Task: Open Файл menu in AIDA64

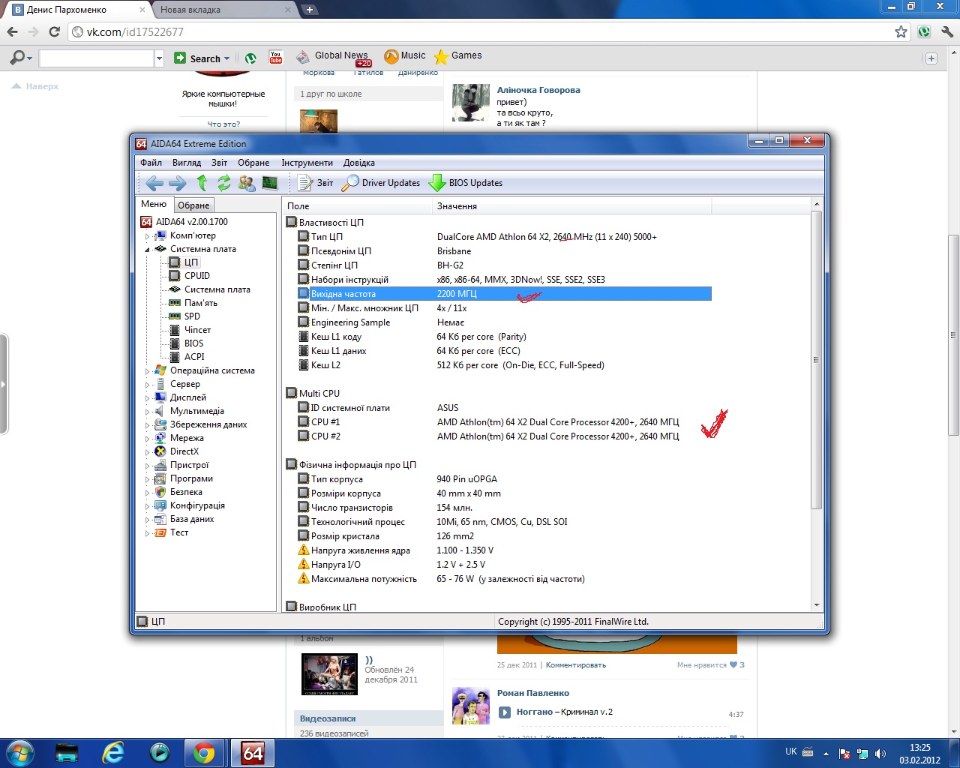Action: coord(151,163)
